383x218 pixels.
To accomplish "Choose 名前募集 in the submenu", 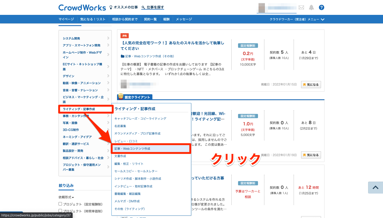I will tap(120, 126).
